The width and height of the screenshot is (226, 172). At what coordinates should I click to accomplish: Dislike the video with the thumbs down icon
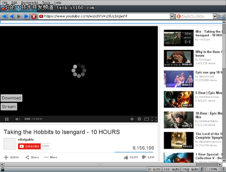tap(144, 157)
